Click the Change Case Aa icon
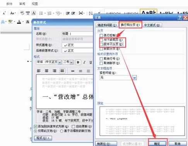Image resolution: width=188 pixels, height=146 pixels. [13, 13]
